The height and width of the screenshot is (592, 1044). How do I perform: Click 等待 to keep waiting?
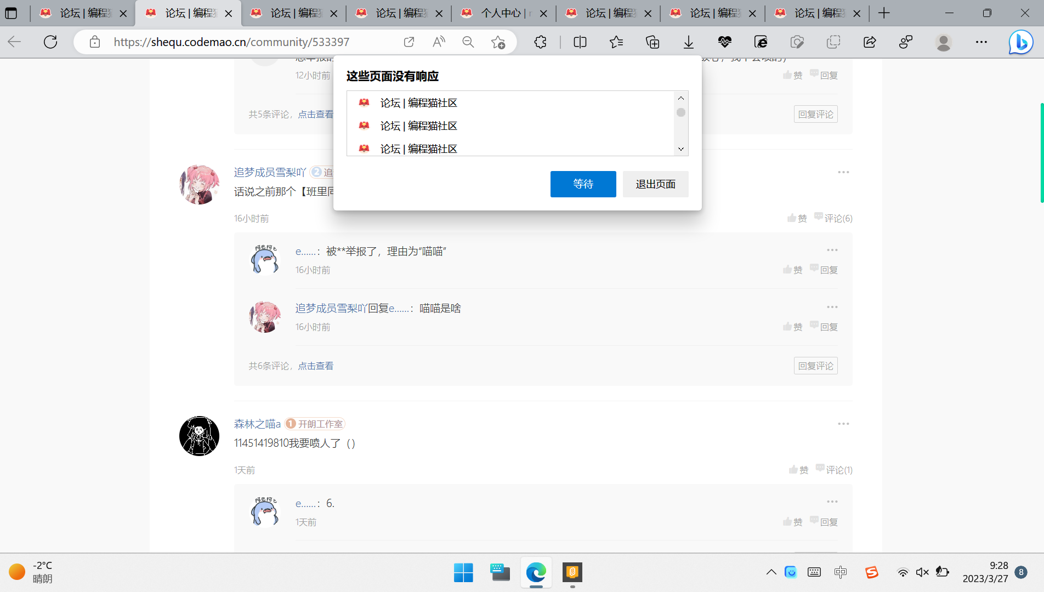(x=583, y=184)
